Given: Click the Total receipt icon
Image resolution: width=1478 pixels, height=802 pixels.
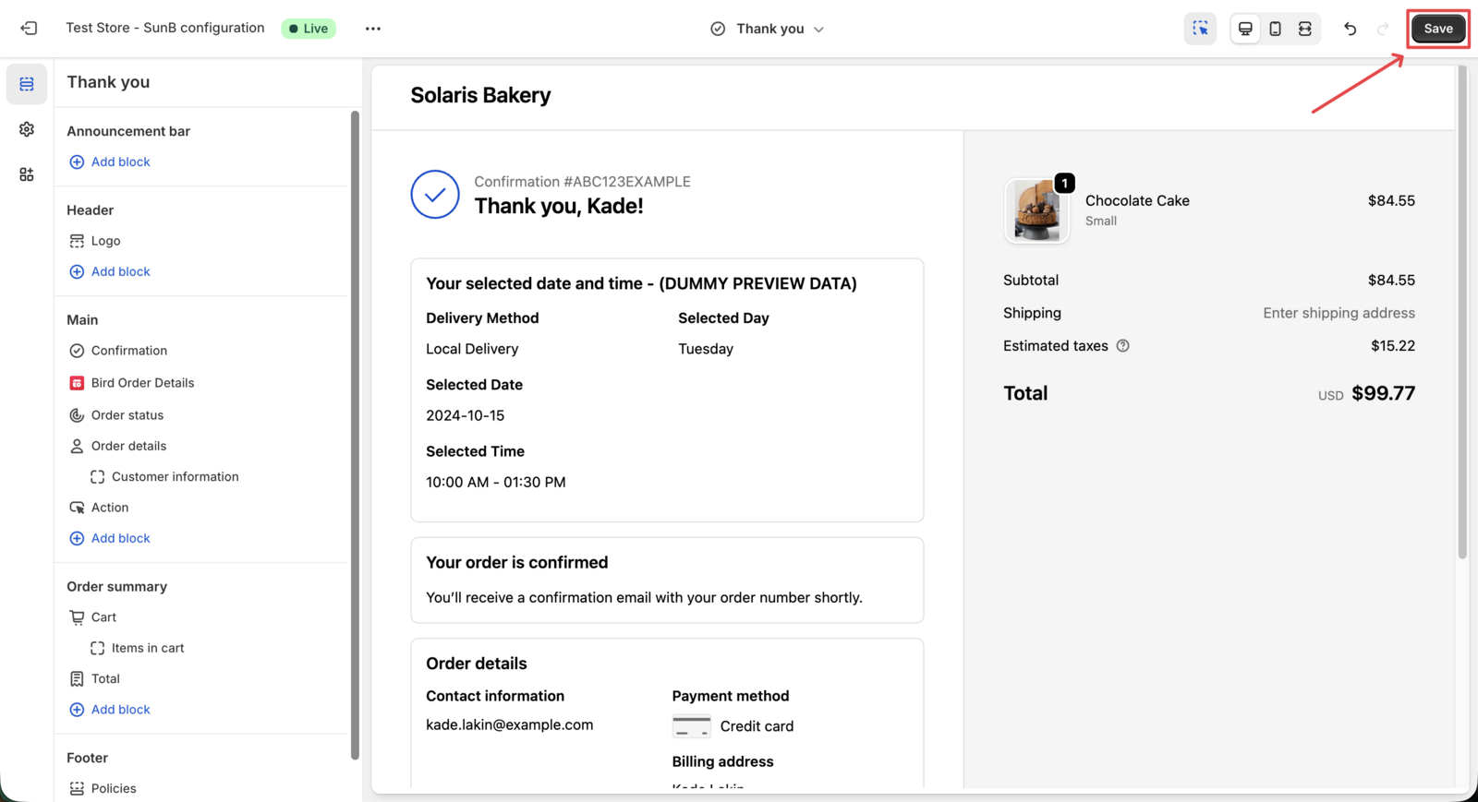Looking at the screenshot, I should [x=77, y=679].
